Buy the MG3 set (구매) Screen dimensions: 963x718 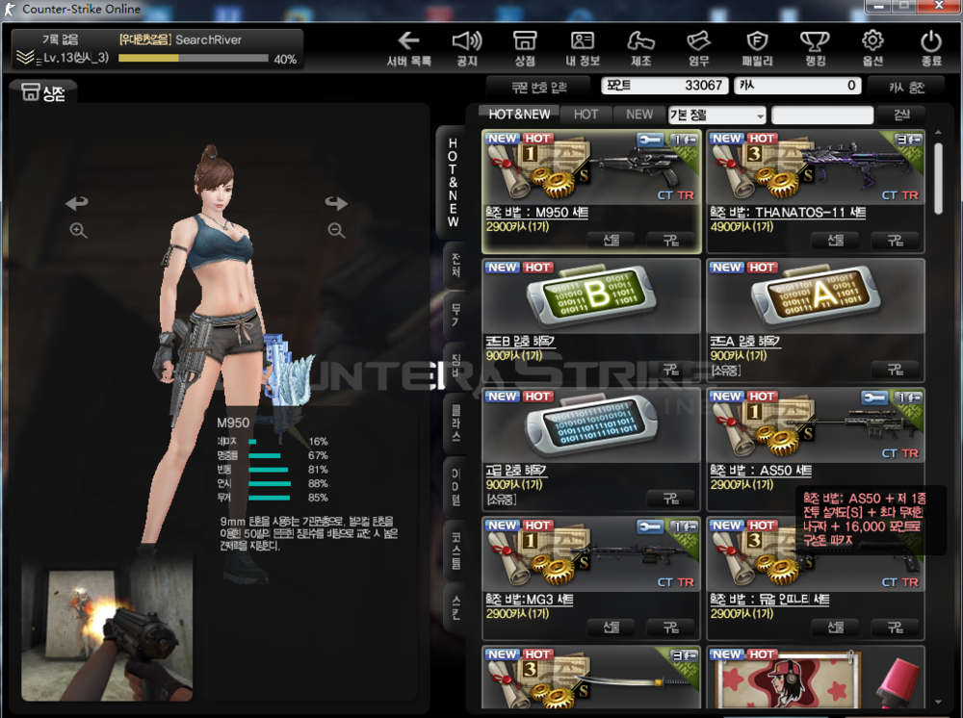click(670, 628)
